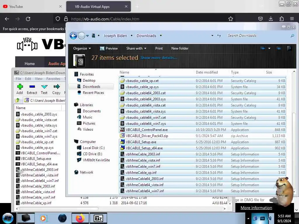Change view icon in Explorer toolbar

[263, 48]
